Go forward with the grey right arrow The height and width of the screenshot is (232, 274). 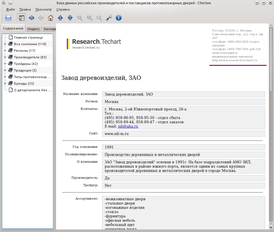click(41, 18)
